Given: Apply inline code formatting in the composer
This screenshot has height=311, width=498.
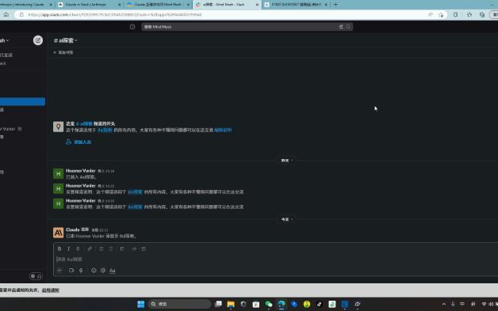Looking at the screenshot, I should (x=134, y=248).
